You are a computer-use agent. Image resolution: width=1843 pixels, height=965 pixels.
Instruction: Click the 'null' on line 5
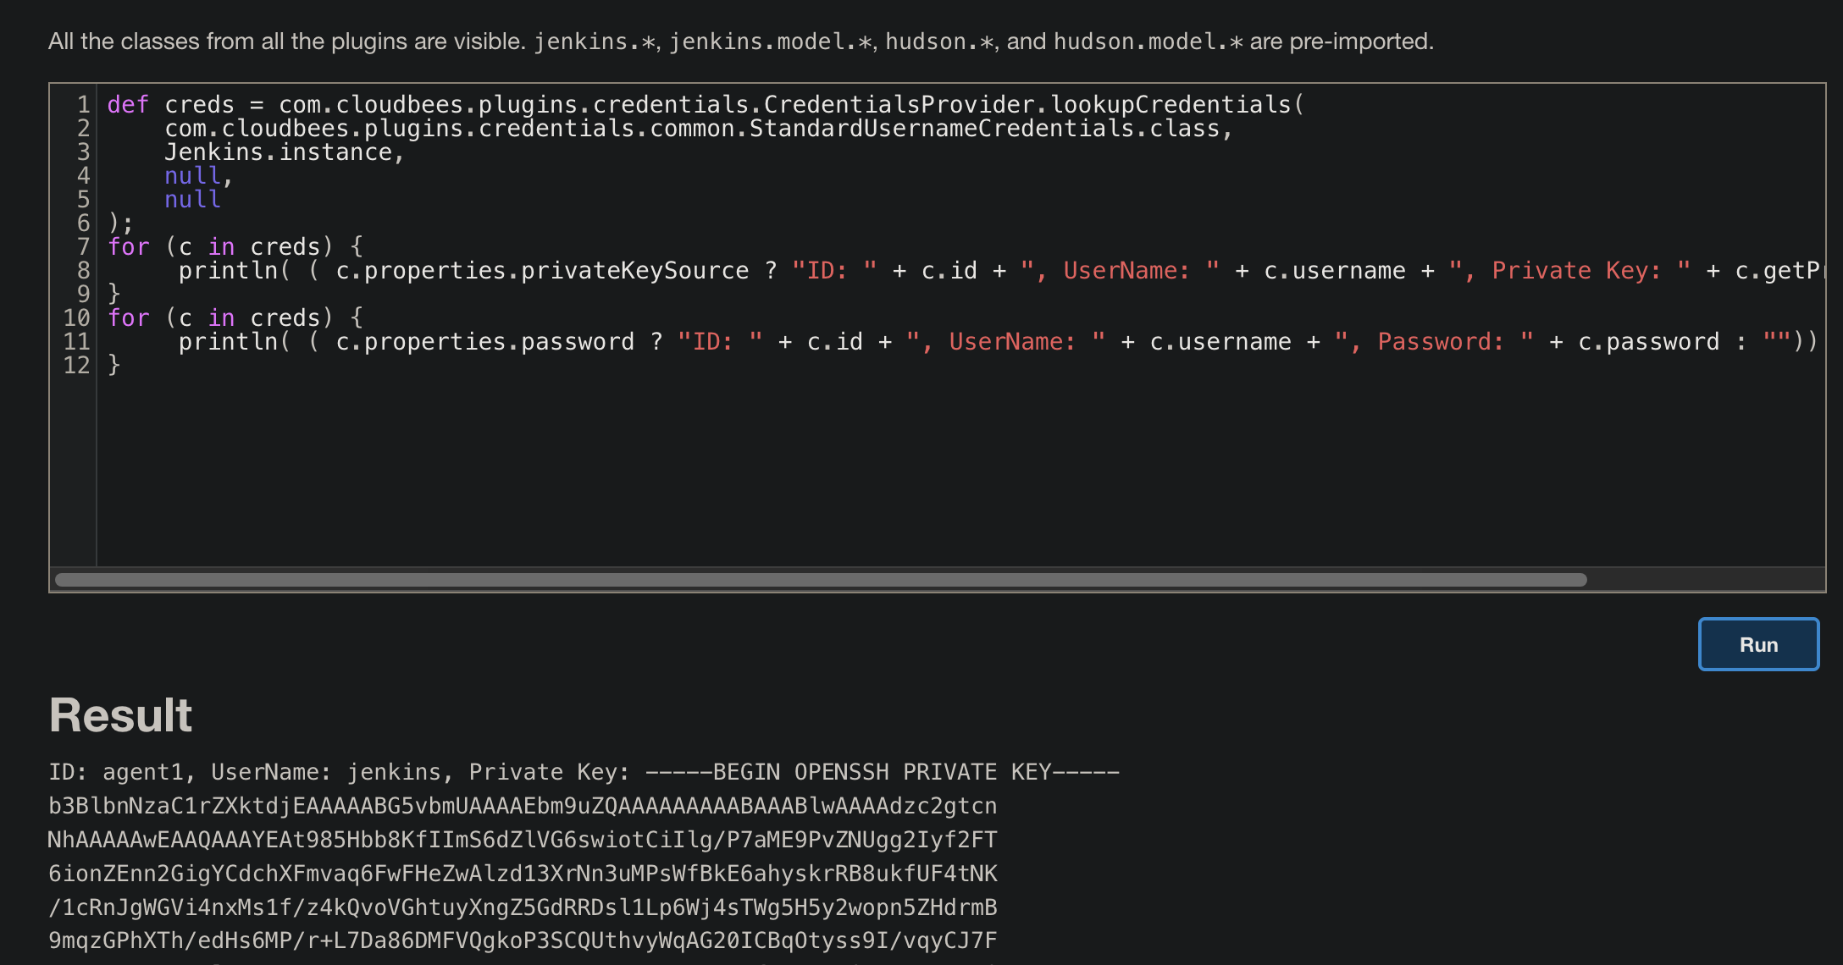[192, 200]
